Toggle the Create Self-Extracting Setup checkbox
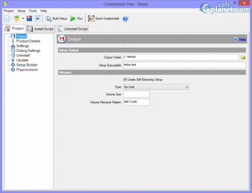 tap(125, 80)
